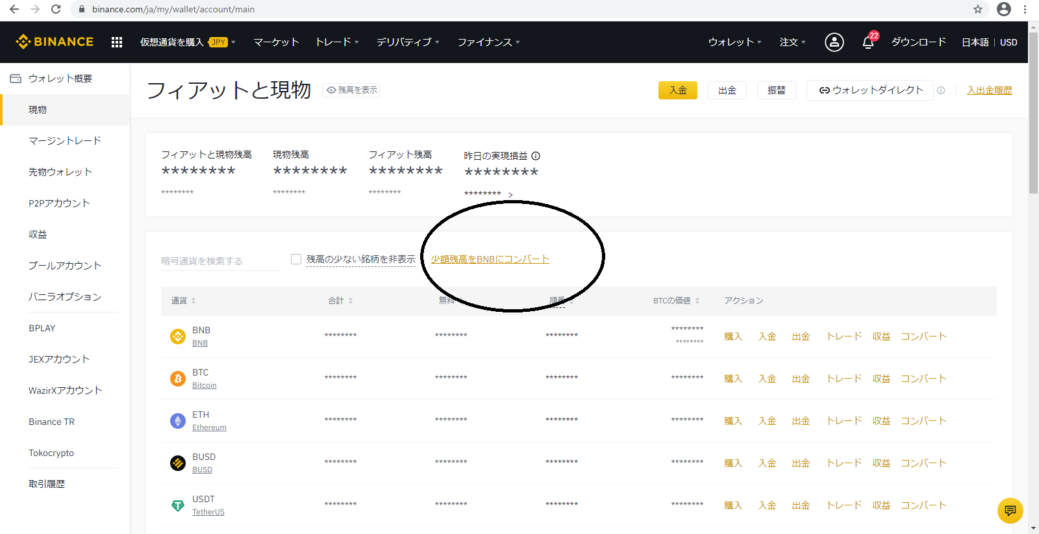Open the apps grid menu icon
1039x534 pixels.
117,42
